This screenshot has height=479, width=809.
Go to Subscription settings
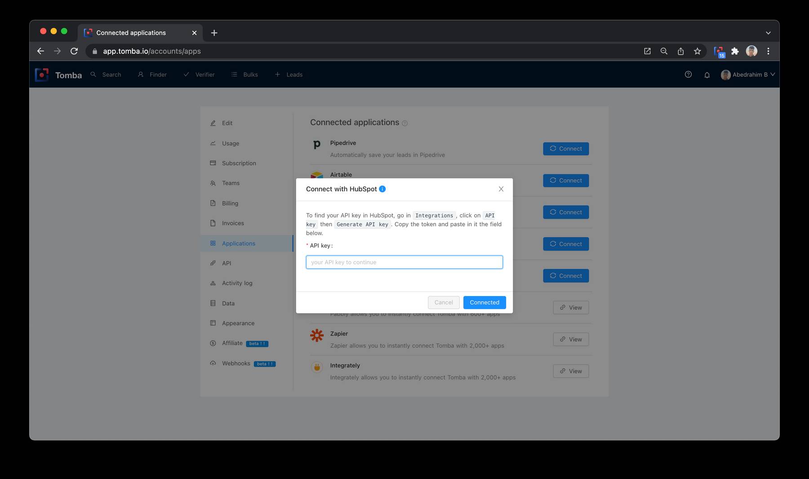pyautogui.click(x=247, y=163)
